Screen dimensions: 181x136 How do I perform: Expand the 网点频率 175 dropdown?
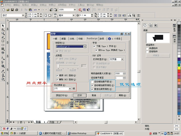coord(70,89)
